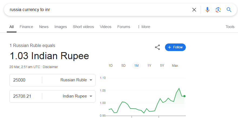Start a voice search with microphone

click(207, 10)
